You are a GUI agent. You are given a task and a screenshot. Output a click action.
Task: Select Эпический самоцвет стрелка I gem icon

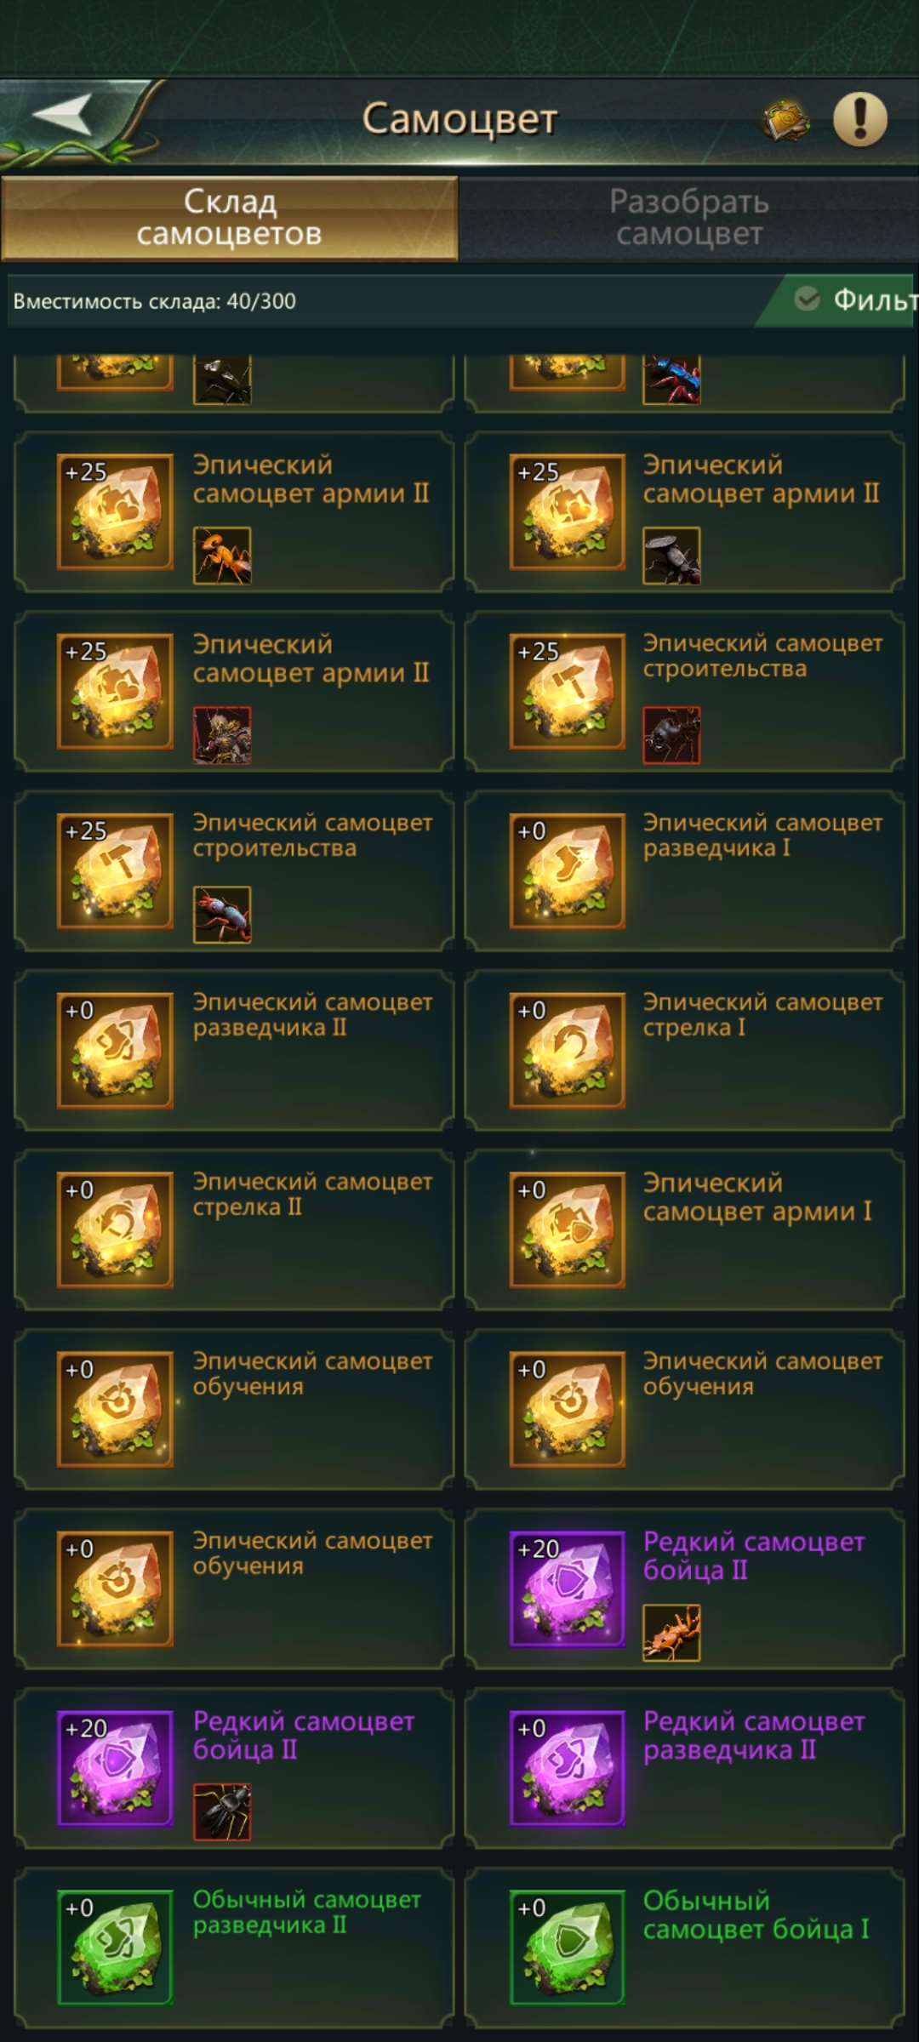[x=568, y=1050]
